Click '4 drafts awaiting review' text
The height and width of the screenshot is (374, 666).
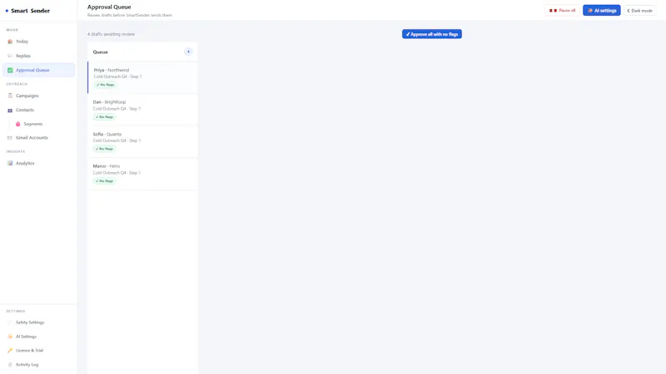[x=111, y=34]
